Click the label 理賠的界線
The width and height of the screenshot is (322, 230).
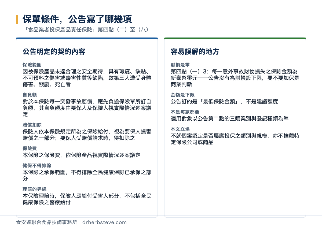[34, 189]
